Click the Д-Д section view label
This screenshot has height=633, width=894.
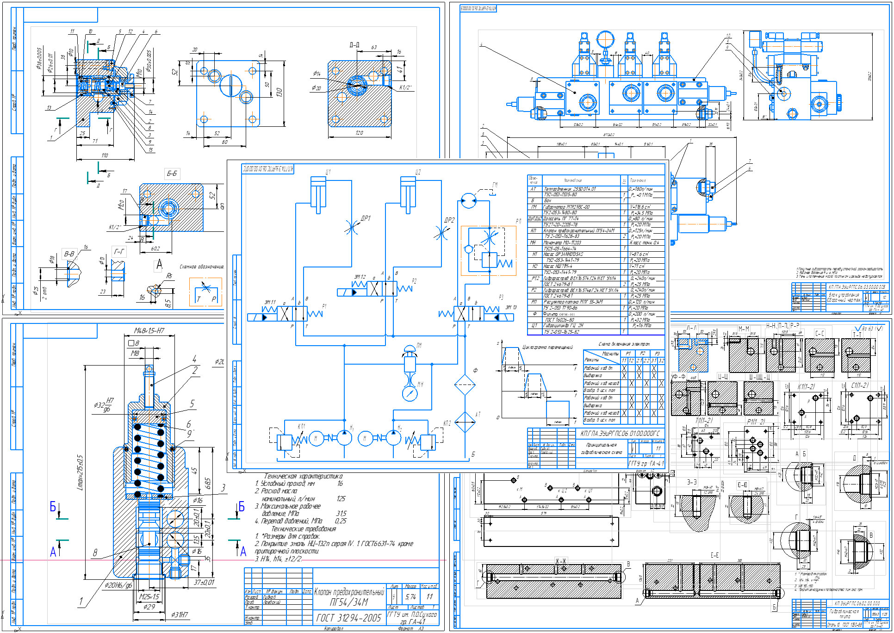coord(354,45)
